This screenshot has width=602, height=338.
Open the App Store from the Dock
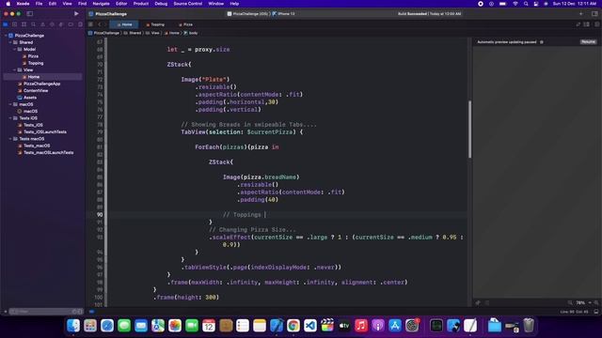pyautogui.click(x=395, y=326)
